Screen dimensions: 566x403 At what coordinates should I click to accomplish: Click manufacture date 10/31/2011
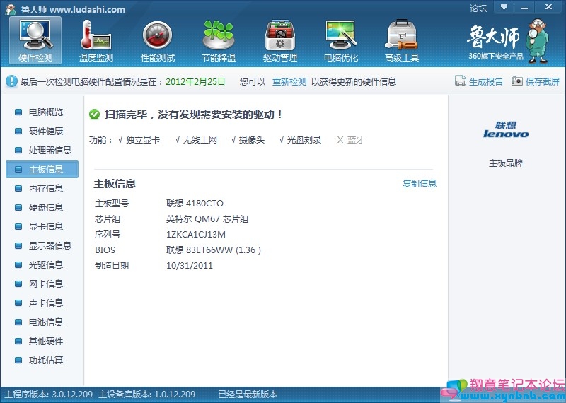(x=190, y=266)
